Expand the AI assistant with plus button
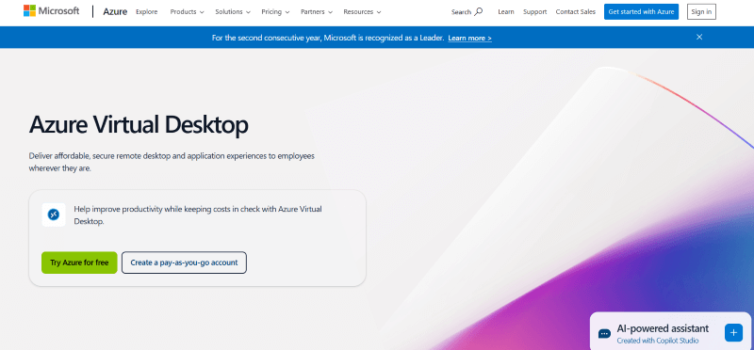Screen dimensions: 754x350 click(733, 333)
